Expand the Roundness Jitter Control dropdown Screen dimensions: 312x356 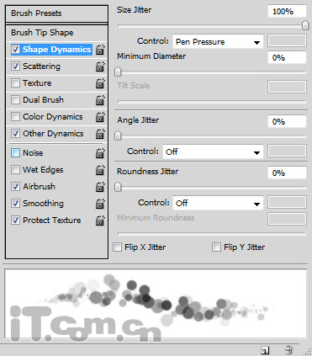(x=218, y=203)
